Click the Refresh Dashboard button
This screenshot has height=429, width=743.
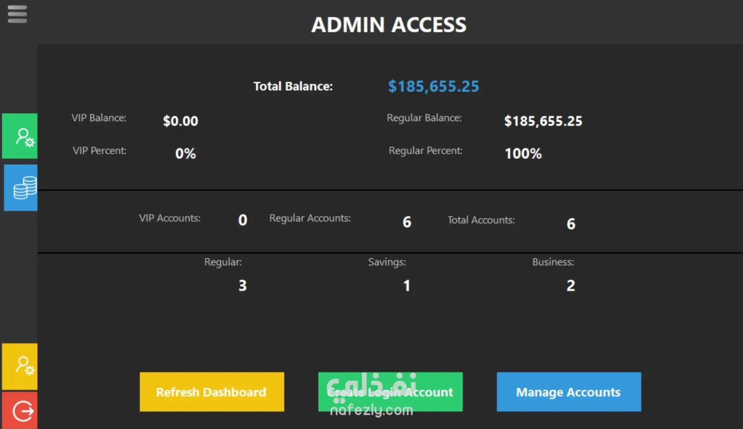point(212,392)
